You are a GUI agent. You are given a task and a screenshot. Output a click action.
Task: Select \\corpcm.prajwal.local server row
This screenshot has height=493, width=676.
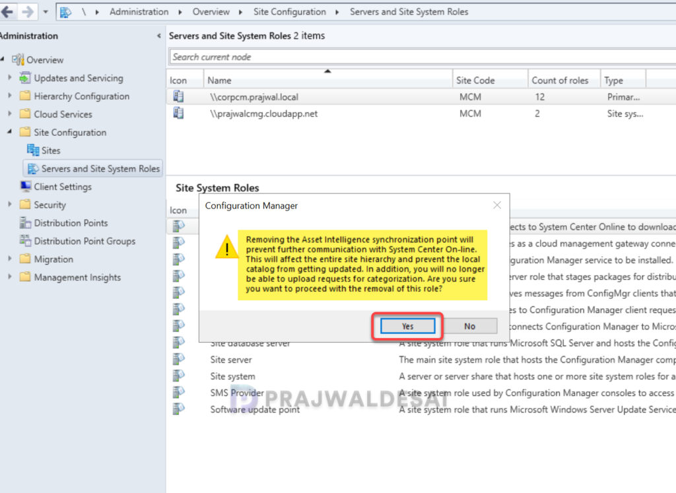421,97
